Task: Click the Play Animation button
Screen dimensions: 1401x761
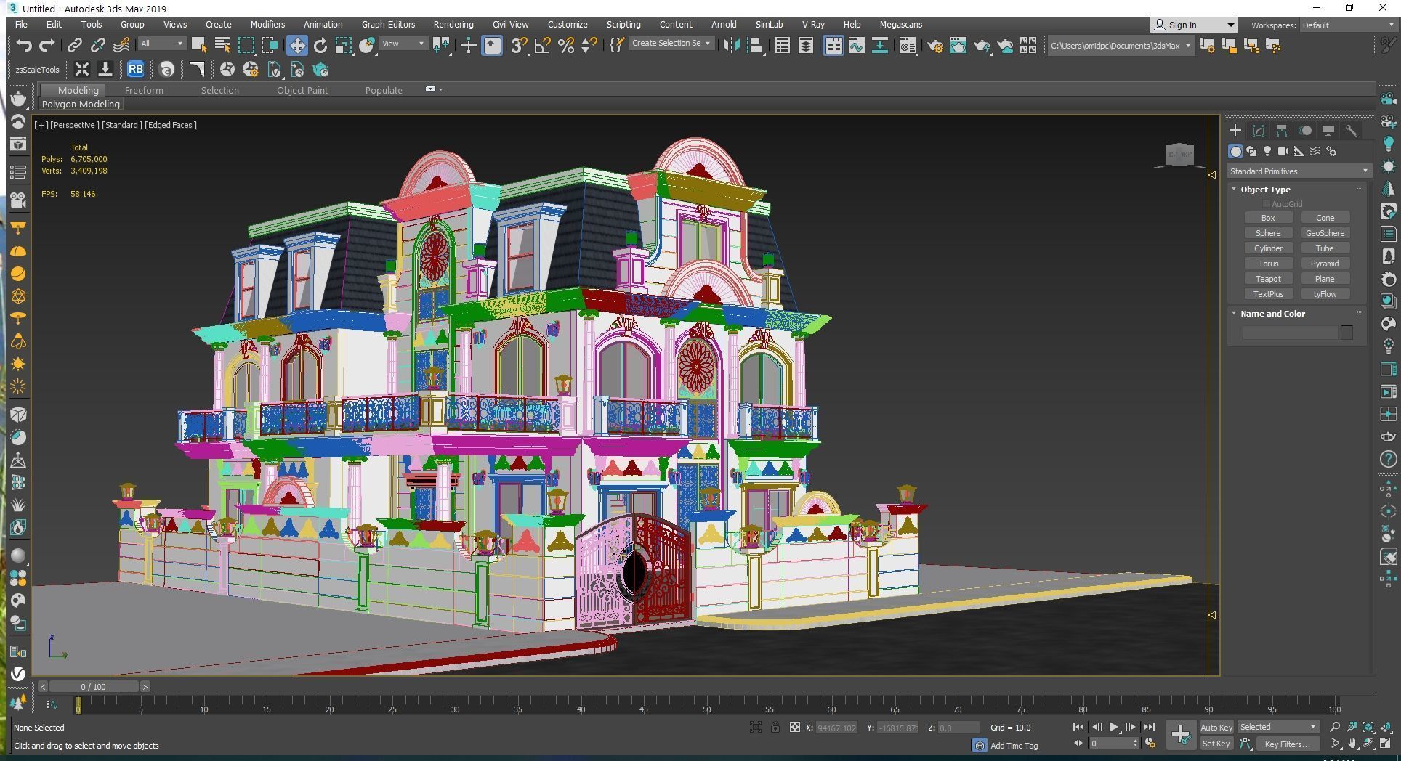Action: pyautogui.click(x=1113, y=727)
